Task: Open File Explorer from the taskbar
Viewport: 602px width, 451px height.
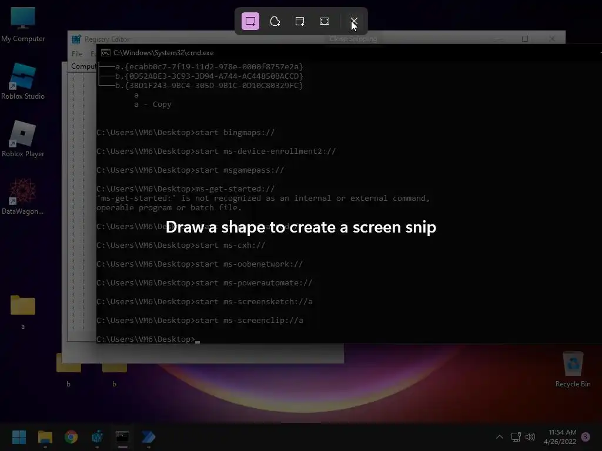Action: point(45,437)
